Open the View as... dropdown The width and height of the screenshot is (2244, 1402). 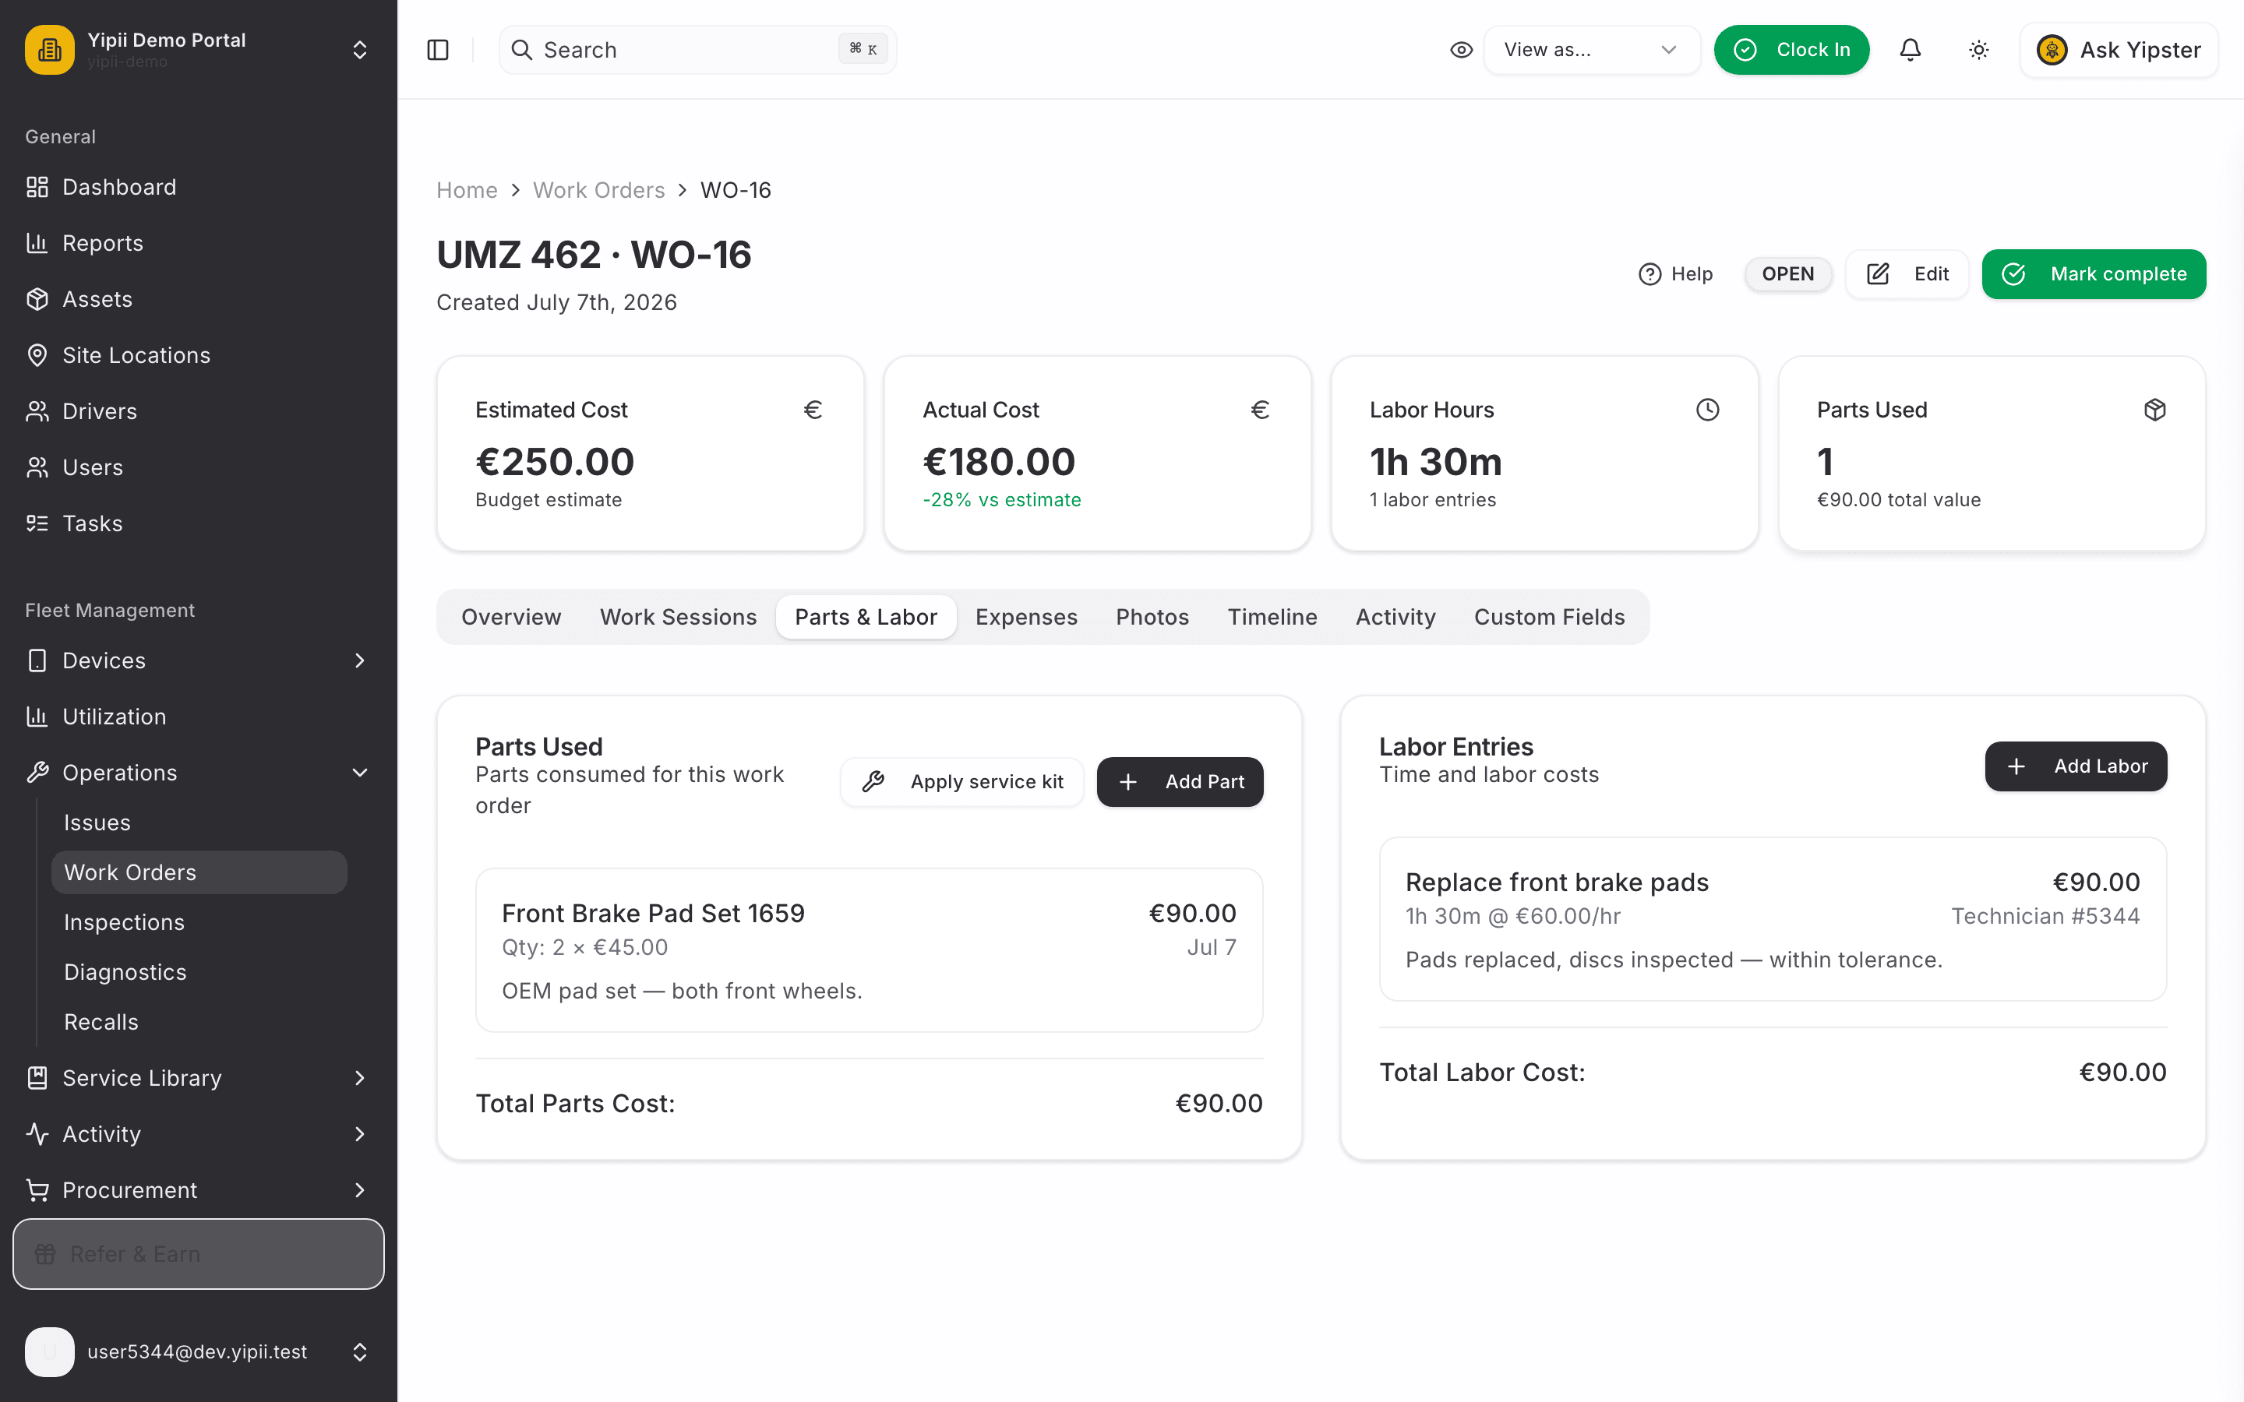(x=1591, y=50)
